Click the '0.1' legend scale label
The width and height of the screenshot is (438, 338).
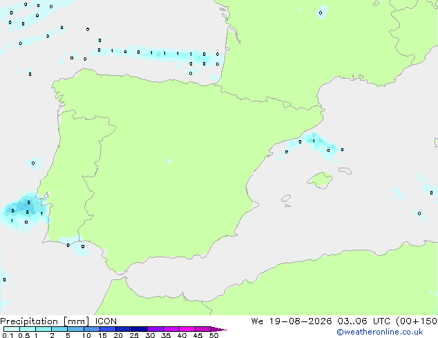[8, 335]
